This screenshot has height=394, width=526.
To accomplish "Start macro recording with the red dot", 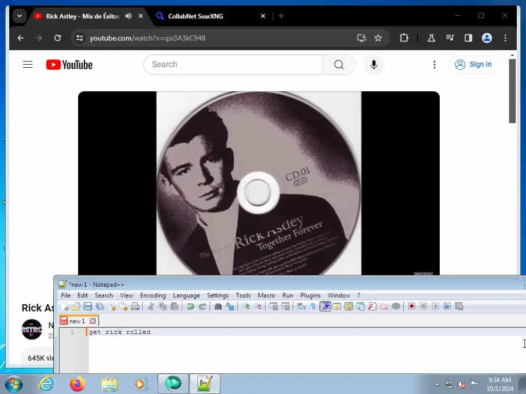I will pos(411,306).
